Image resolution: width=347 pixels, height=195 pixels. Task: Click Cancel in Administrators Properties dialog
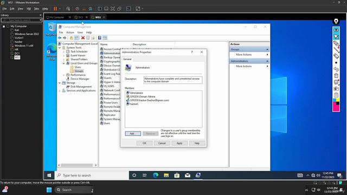click(x=162, y=143)
